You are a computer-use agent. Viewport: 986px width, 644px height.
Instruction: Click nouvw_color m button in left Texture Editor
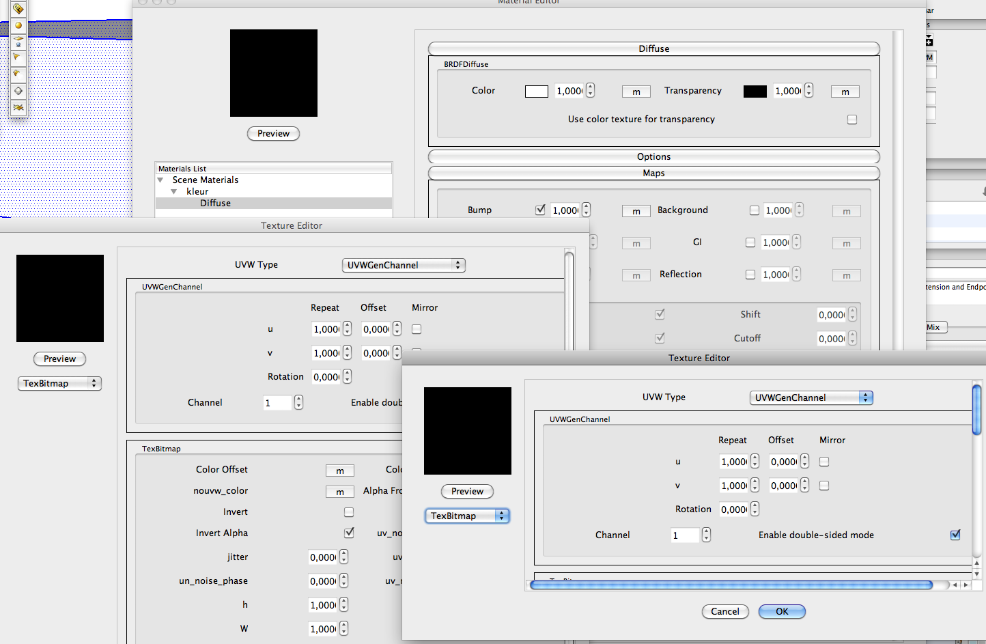click(x=339, y=492)
